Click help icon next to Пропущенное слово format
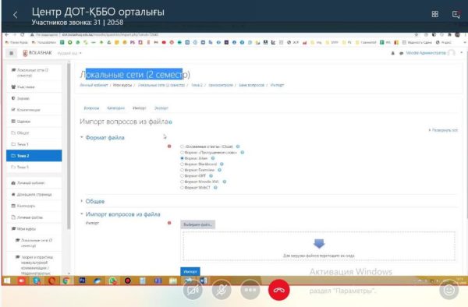The width and height of the screenshot is (468, 307). [x=243, y=152]
